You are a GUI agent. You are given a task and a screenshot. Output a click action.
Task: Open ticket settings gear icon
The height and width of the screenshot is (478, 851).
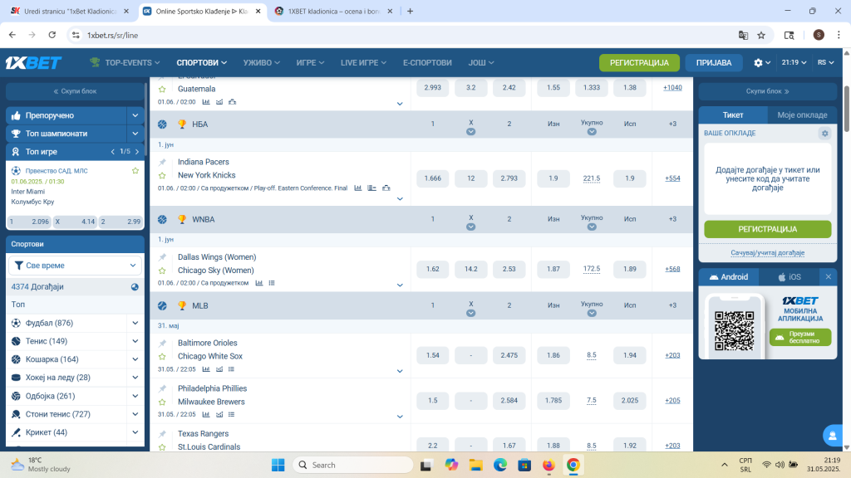coord(825,134)
